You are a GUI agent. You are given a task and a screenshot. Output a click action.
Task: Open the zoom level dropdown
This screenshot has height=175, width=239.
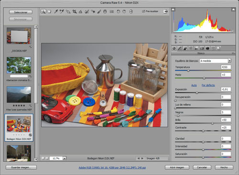coord(65,158)
